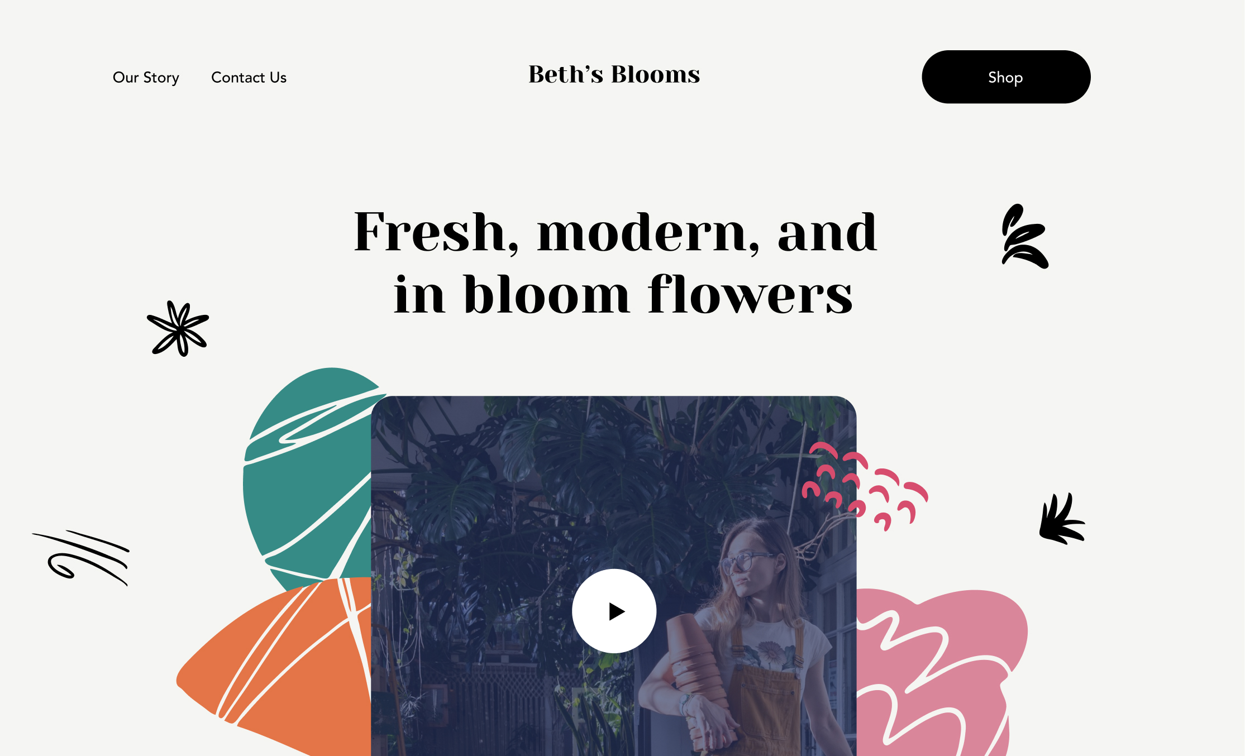
Task: Select the teal striped leaf shape
Action: (308, 475)
